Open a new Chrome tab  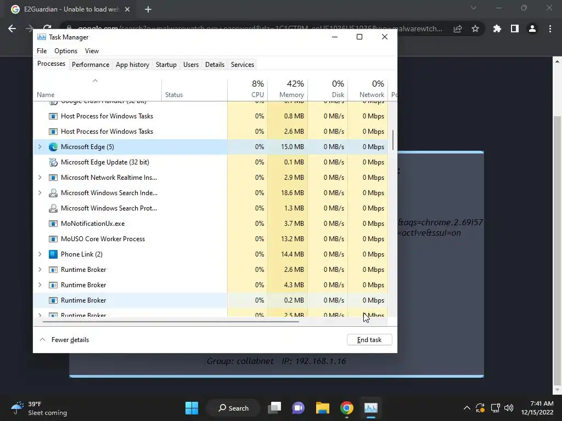(x=148, y=9)
